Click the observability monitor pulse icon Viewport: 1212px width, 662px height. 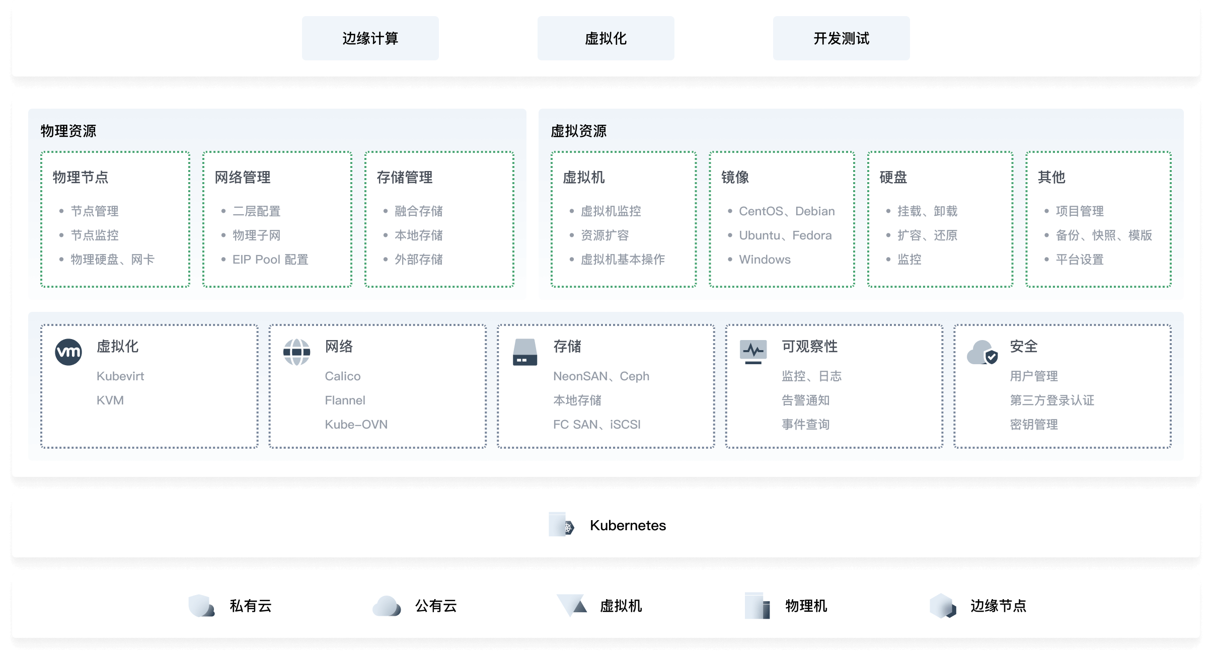[753, 352]
